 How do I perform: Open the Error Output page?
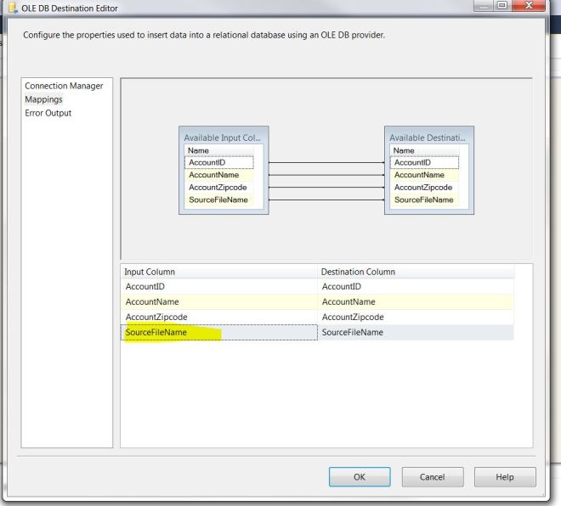48,113
